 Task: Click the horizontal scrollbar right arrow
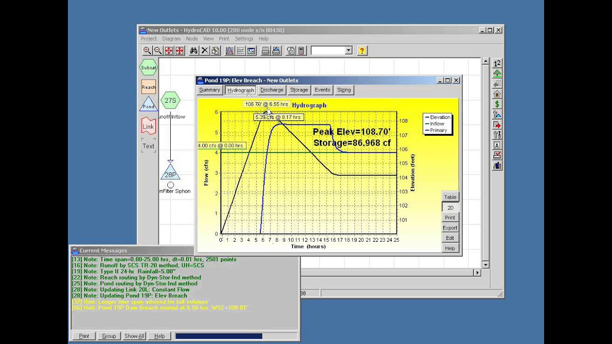pyautogui.click(x=477, y=272)
